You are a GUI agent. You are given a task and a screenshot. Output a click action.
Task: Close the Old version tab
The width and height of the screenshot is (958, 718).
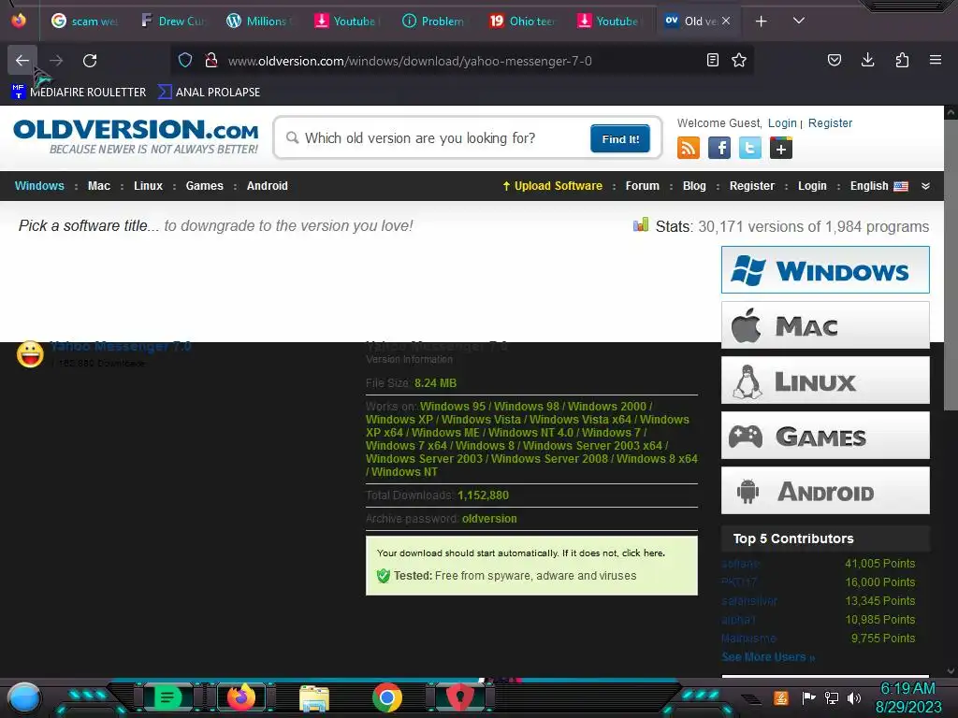726,21
